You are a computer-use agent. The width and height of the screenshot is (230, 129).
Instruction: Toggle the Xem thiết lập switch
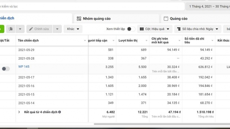click(x=131, y=29)
